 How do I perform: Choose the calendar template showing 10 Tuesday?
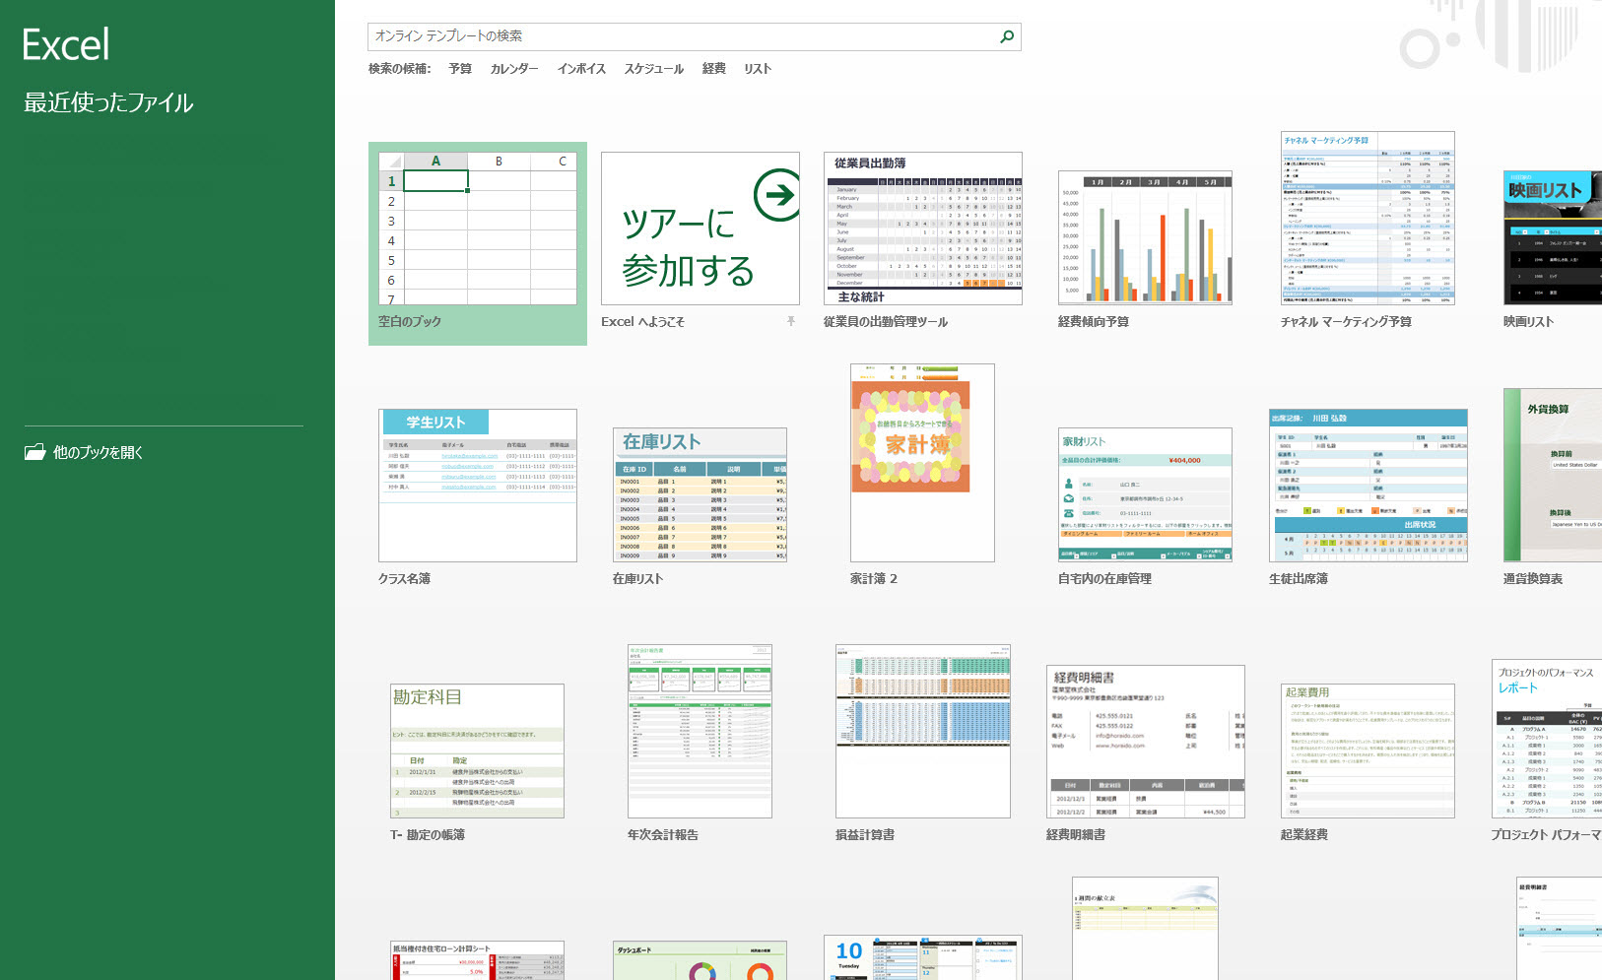(x=923, y=957)
